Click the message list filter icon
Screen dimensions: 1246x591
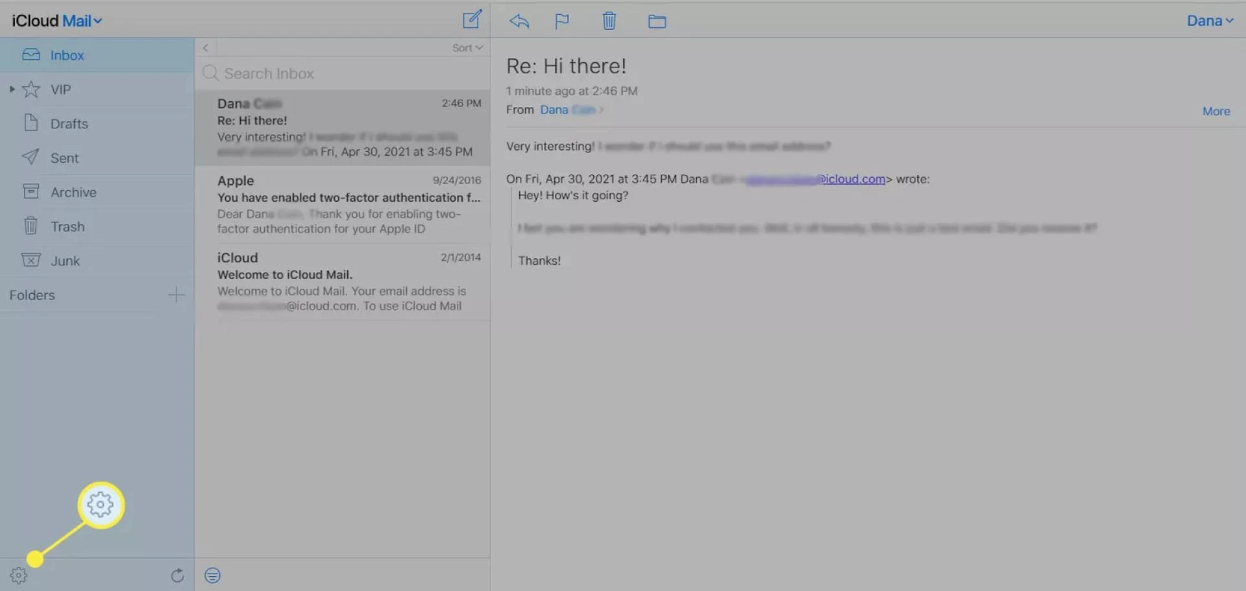point(212,575)
